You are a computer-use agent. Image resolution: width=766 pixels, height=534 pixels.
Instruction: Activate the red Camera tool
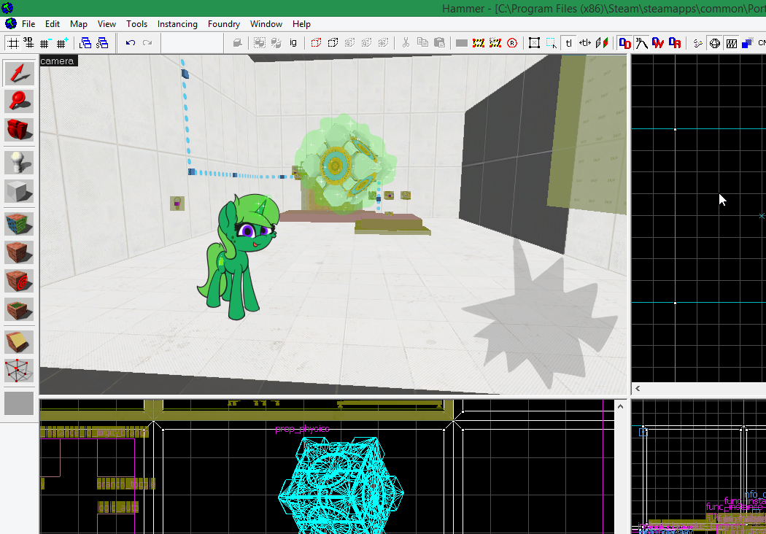coord(19,130)
